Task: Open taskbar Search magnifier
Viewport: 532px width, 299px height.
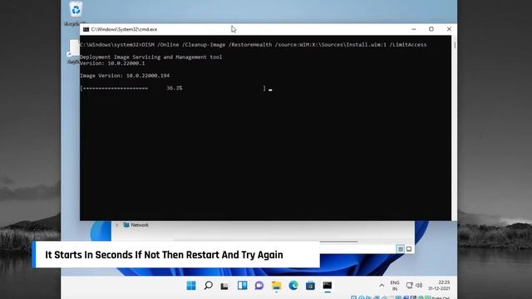Action: click(x=209, y=286)
